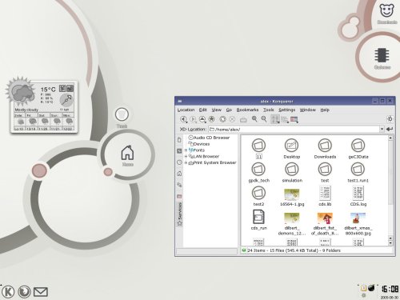
Task: Open the Konqueror window menu icon in title bar
Action: coord(180,101)
